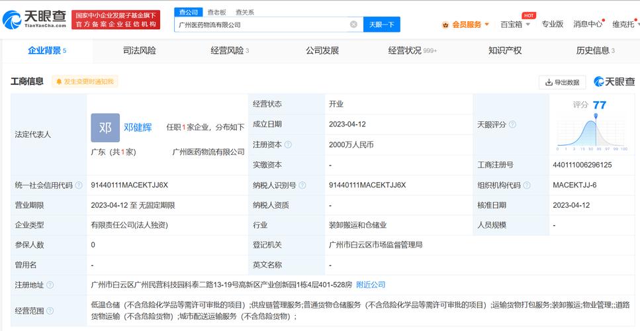Viewport: 640px width, 331px height.
Task: Click help icon next to 注册资本
Action: tap(288, 144)
